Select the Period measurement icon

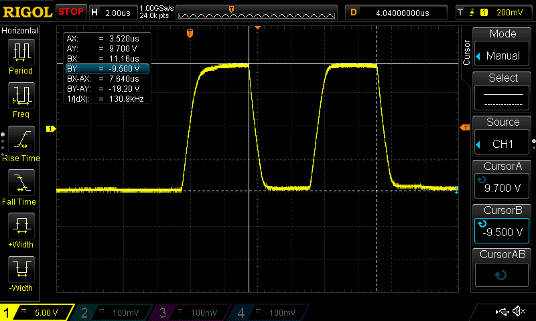tap(21, 53)
